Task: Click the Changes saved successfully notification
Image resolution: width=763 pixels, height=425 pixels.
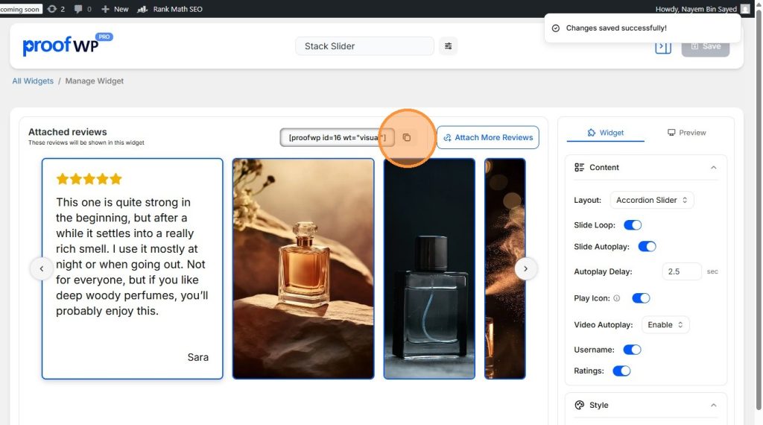Action: click(642, 28)
